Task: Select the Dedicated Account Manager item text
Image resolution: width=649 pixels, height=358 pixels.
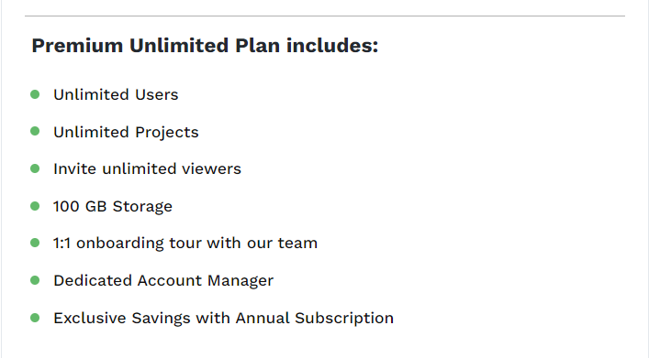Action: coord(163,281)
